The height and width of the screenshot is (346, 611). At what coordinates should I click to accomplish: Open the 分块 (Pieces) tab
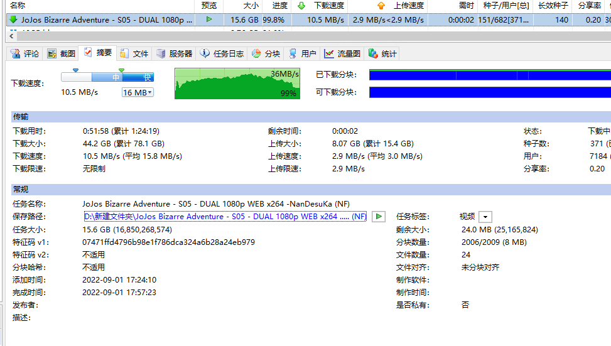pyautogui.click(x=266, y=54)
